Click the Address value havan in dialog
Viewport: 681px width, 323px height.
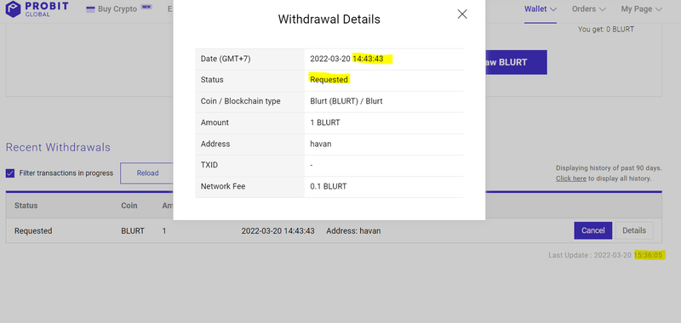click(321, 144)
